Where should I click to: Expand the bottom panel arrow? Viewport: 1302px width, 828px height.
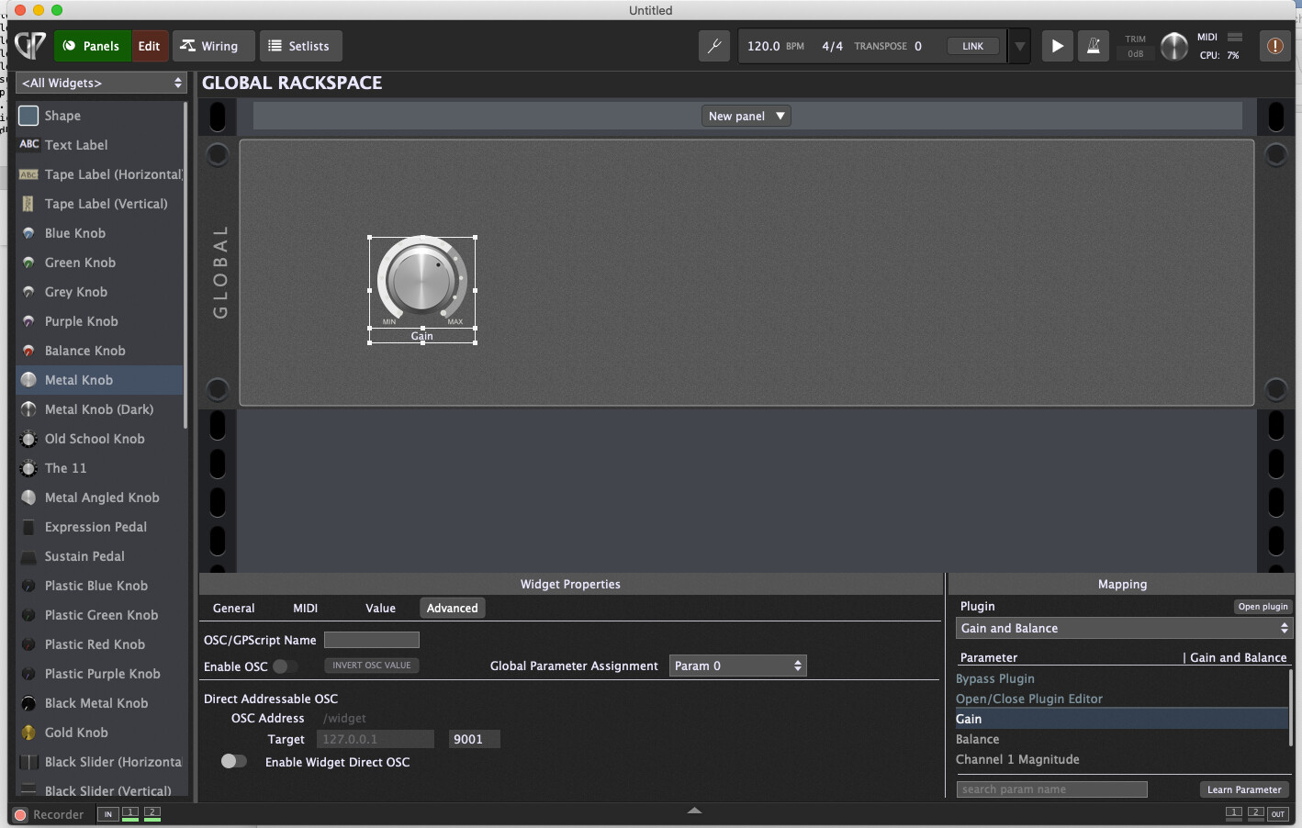click(x=694, y=811)
